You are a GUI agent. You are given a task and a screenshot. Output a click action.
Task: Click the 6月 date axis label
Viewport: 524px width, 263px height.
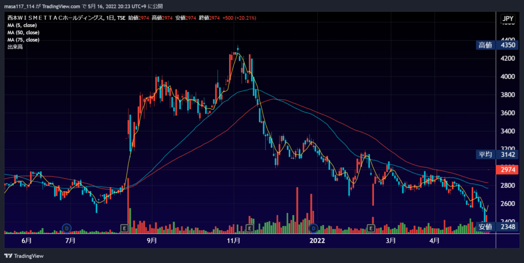(27, 241)
